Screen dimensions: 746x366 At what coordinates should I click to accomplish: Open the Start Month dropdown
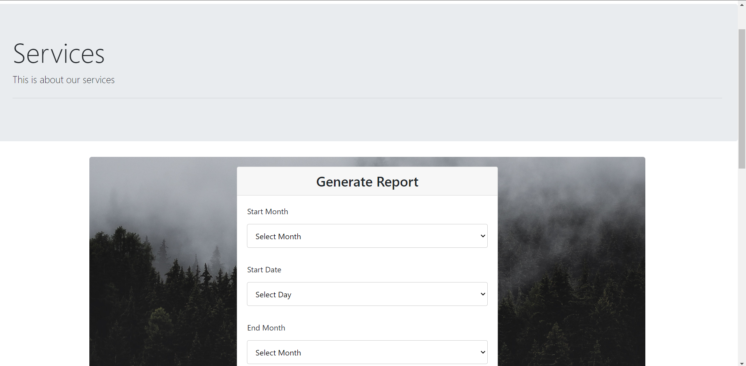[x=367, y=236]
